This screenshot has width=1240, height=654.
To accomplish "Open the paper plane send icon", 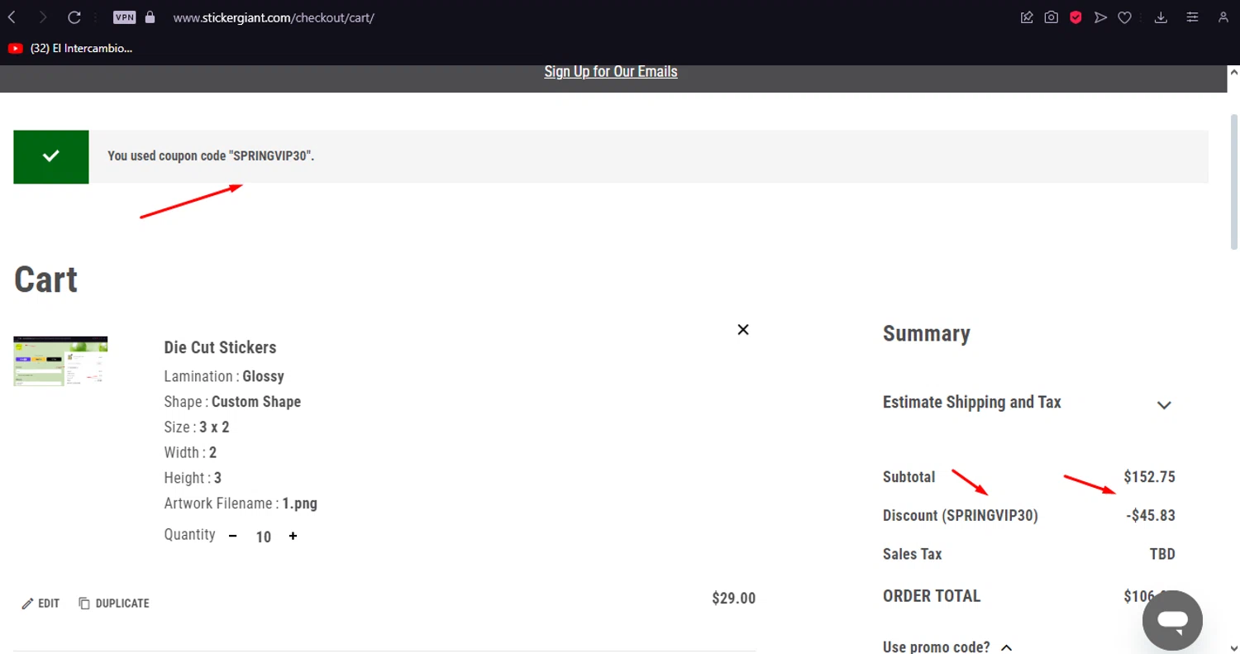I will pos(1100,17).
